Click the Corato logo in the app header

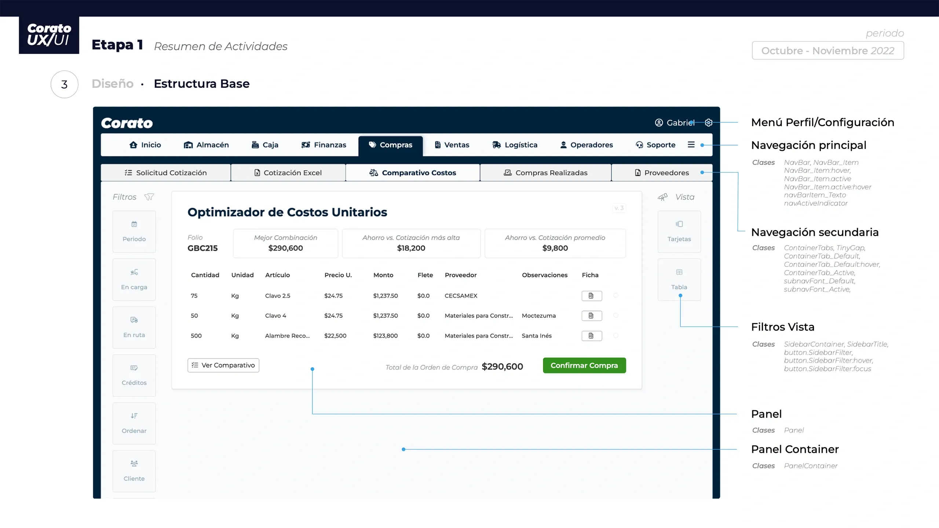pos(127,123)
